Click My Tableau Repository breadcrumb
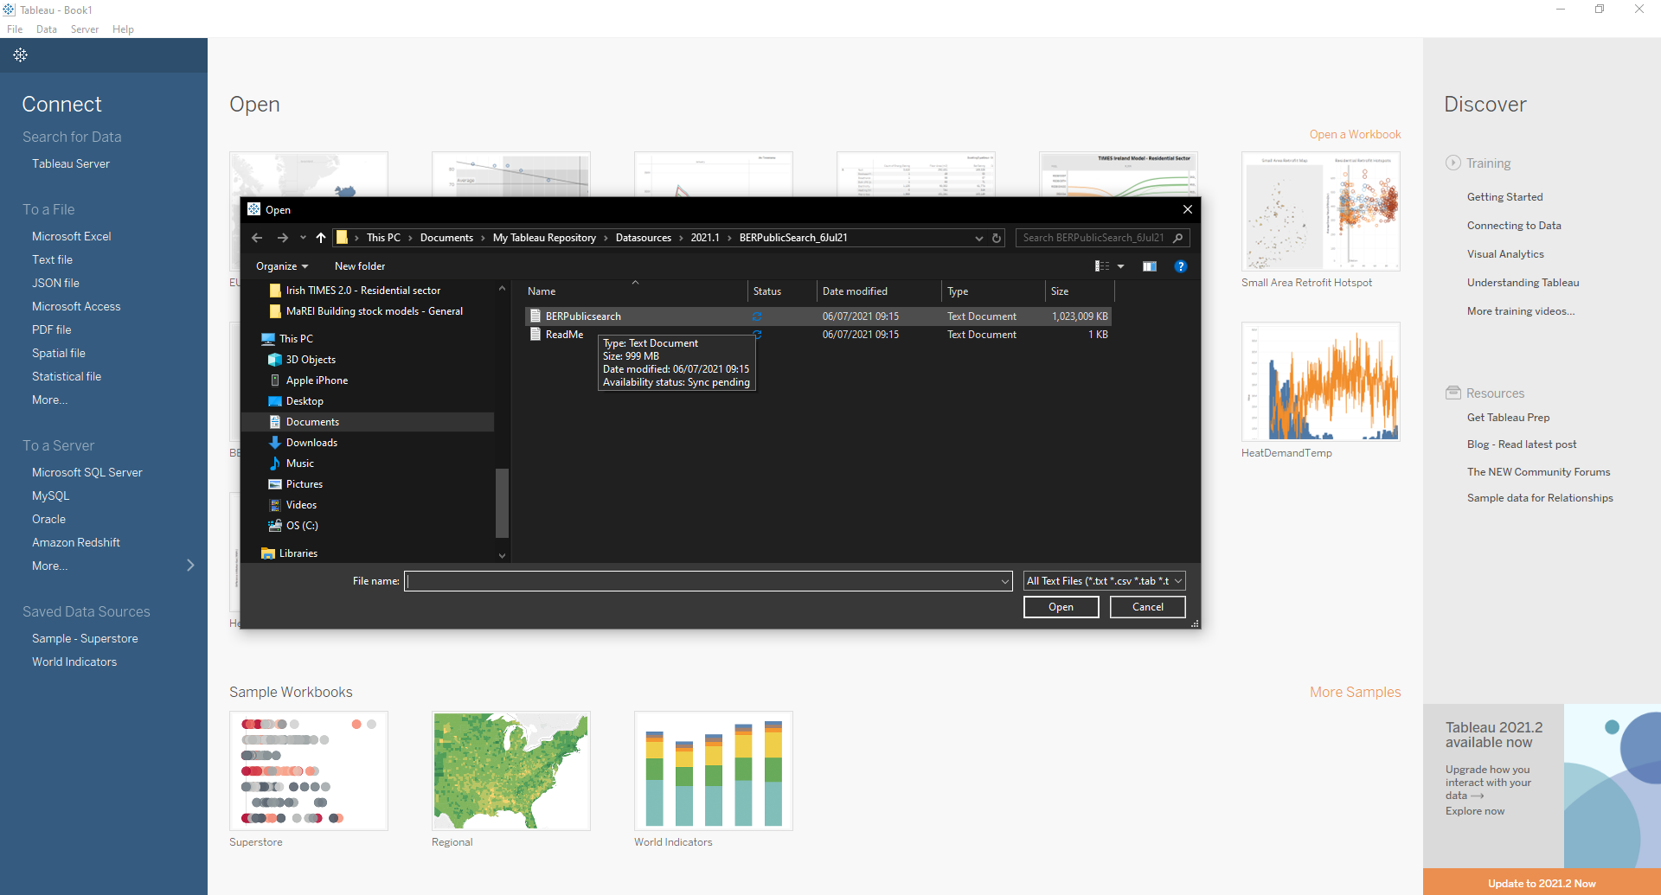This screenshot has height=895, width=1661. 544,238
